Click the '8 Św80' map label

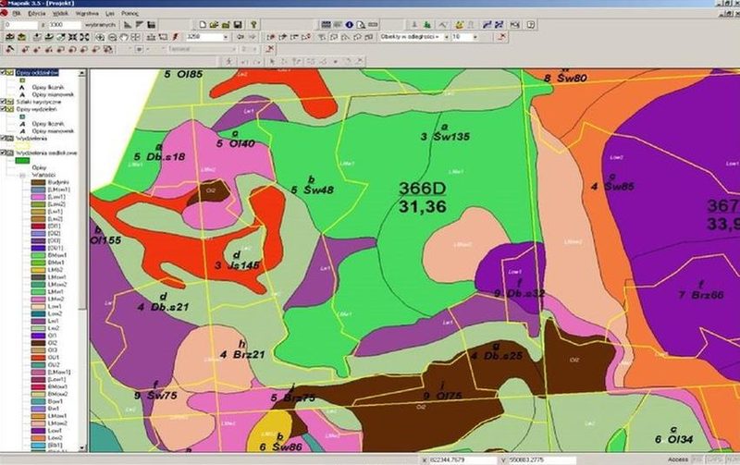[565, 79]
